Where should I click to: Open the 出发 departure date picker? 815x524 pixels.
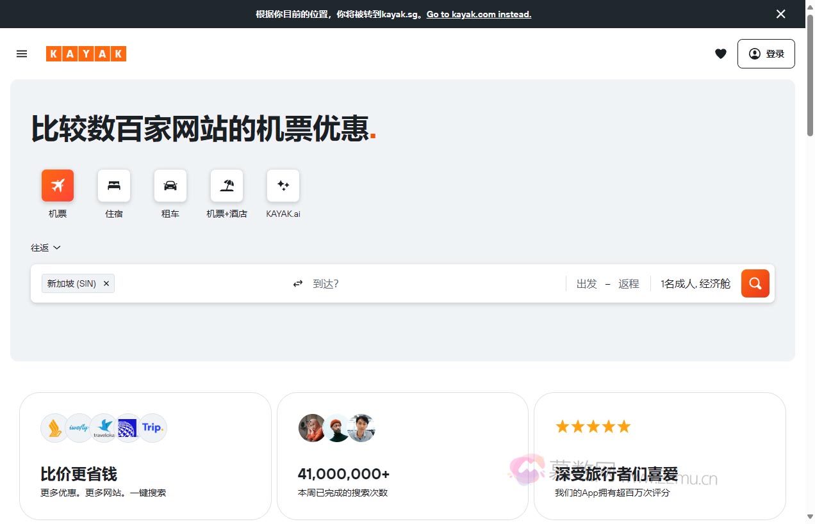point(586,283)
